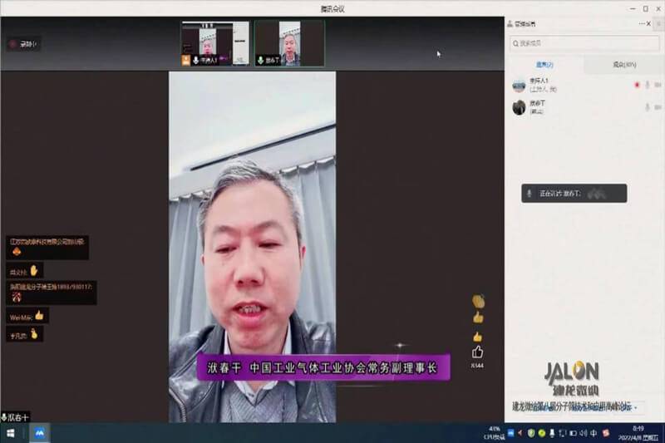This screenshot has height=443, width=665.
Task: Toggle microphone for the first participant in list
Action: 648,85
